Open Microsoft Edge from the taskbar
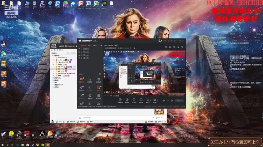Viewport: 263px width, 147px height. [x=17, y=145]
